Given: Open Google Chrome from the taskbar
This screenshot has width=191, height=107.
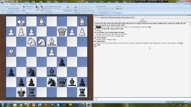Looking at the screenshot, I should tap(27, 105).
